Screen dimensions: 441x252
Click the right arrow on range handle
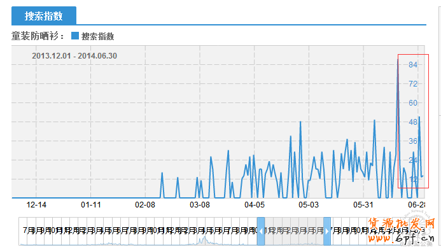click(327, 232)
